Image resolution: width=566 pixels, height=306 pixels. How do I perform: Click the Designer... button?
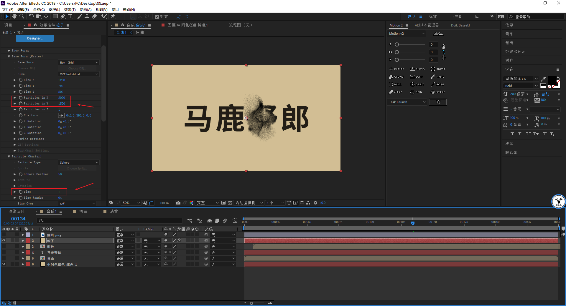tap(35, 38)
